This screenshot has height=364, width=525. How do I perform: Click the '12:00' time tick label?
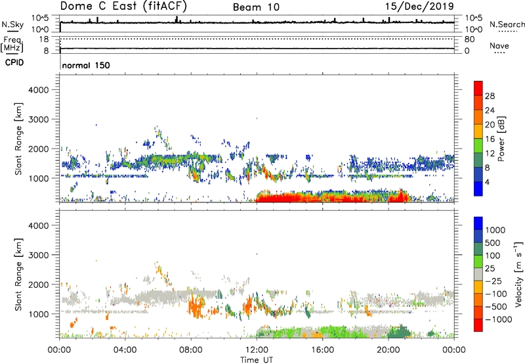[257, 350]
